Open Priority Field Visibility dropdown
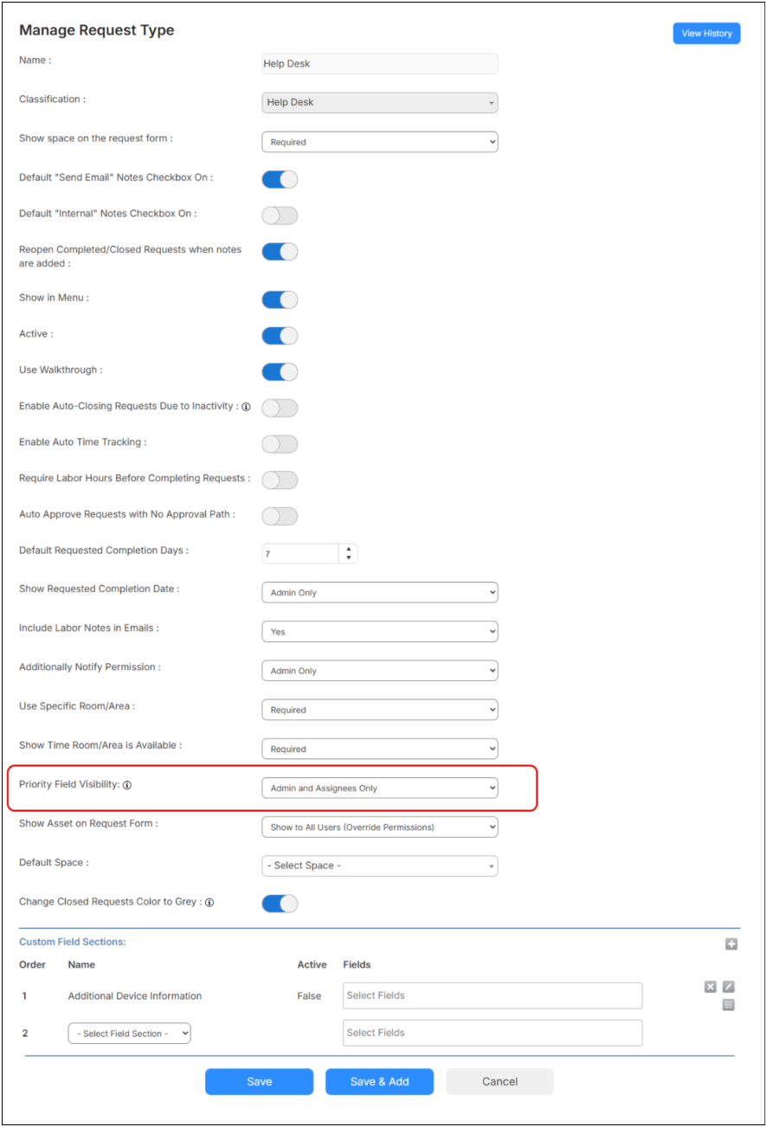Image resolution: width=766 pixels, height=1127 pixels. [x=380, y=789]
